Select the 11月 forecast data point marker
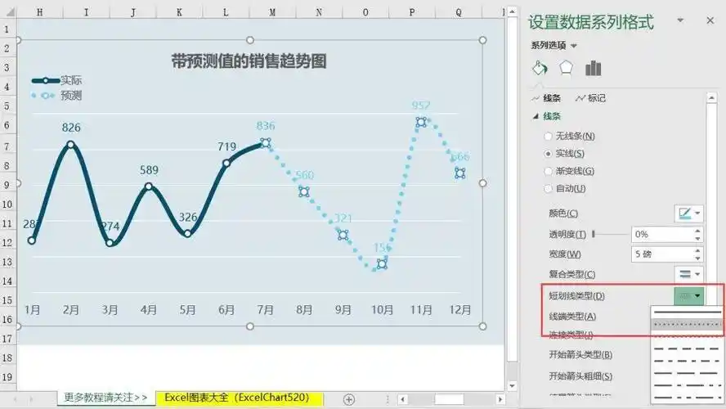Image resolution: width=726 pixels, height=409 pixels. pyautogui.click(x=421, y=122)
